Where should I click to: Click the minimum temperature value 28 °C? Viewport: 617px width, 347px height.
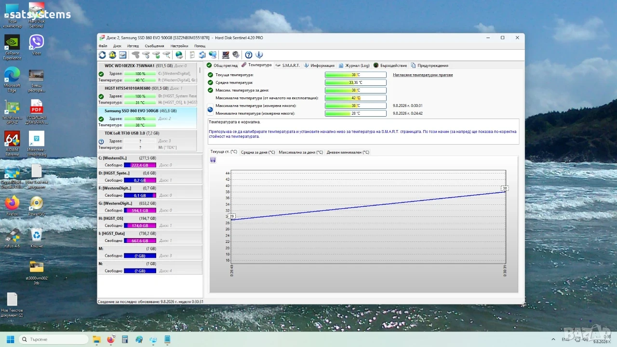click(x=356, y=114)
